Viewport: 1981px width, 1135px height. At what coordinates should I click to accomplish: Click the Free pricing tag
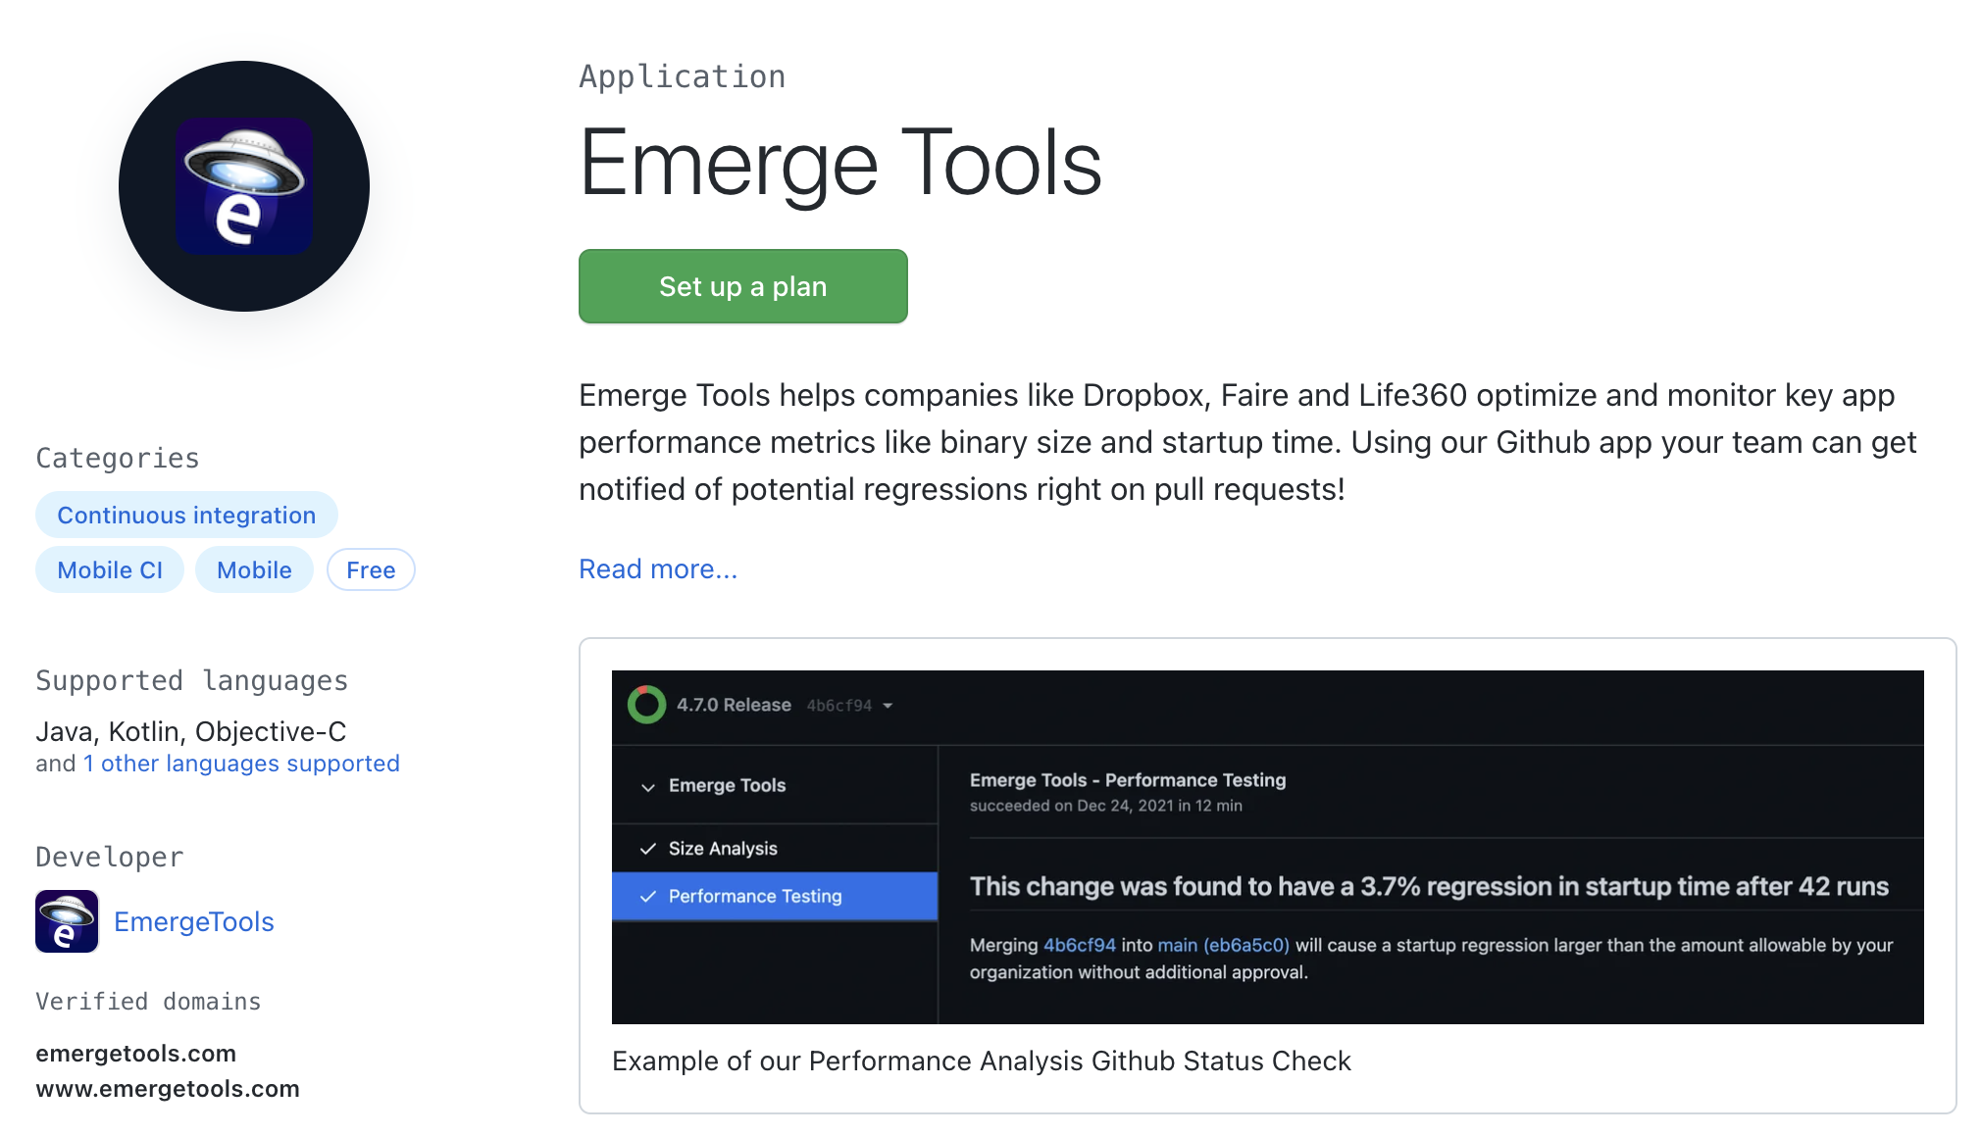tap(371, 569)
